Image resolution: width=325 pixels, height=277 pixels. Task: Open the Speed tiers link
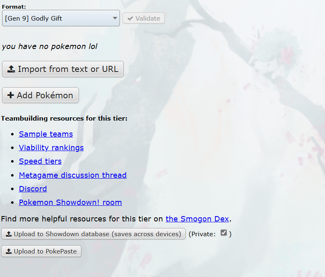(x=40, y=161)
